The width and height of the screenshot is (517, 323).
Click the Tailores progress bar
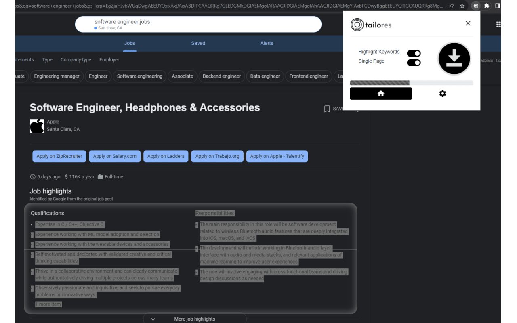412,83
